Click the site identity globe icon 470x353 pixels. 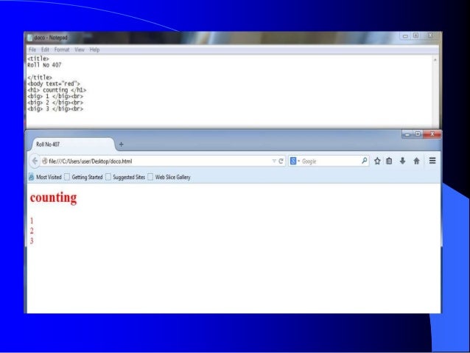pyautogui.click(x=45, y=161)
